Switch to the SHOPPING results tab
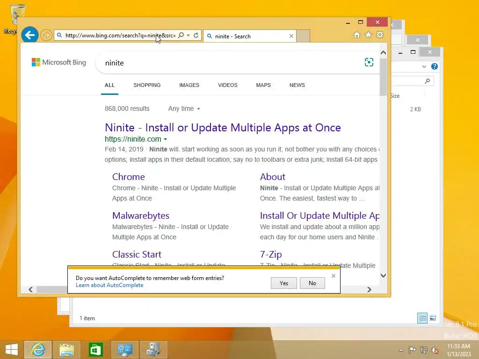 tap(147, 85)
